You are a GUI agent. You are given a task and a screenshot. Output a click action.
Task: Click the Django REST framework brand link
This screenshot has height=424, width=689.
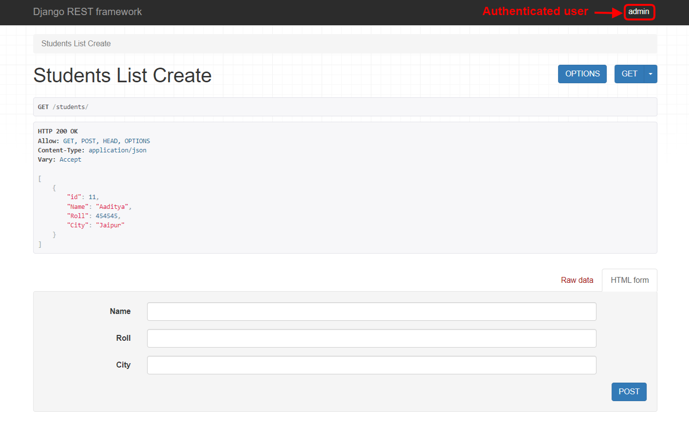click(87, 12)
